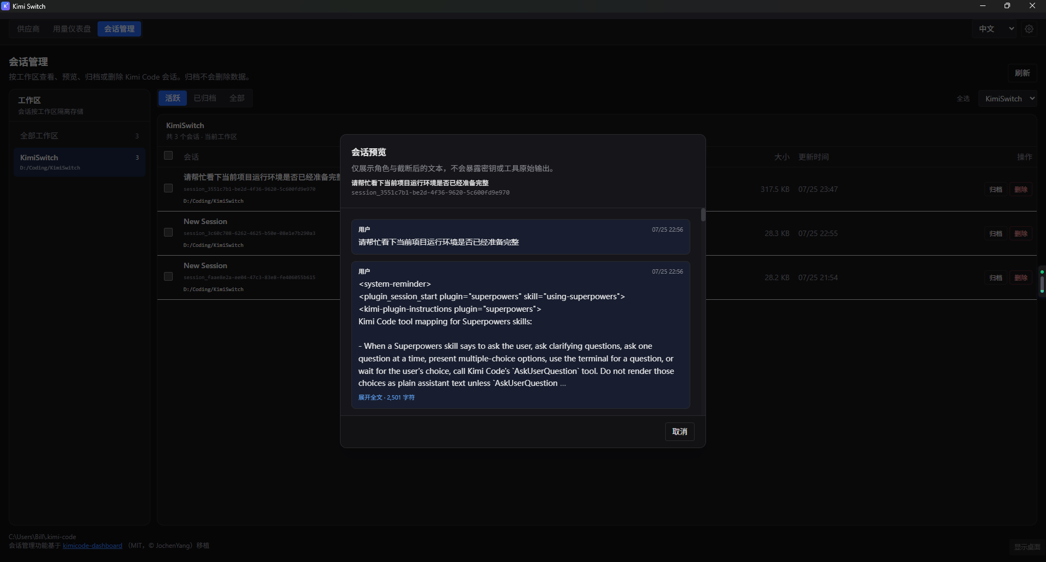
Task: Check the first session's checkbox
Action: coord(168,188)
